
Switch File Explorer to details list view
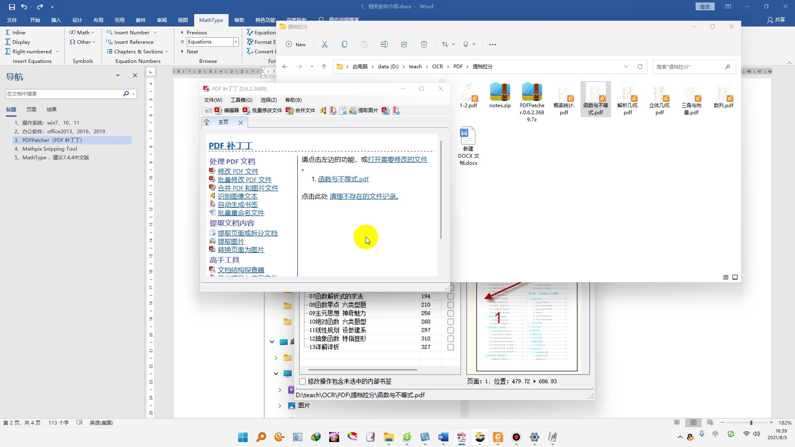[x=726, y=277]
